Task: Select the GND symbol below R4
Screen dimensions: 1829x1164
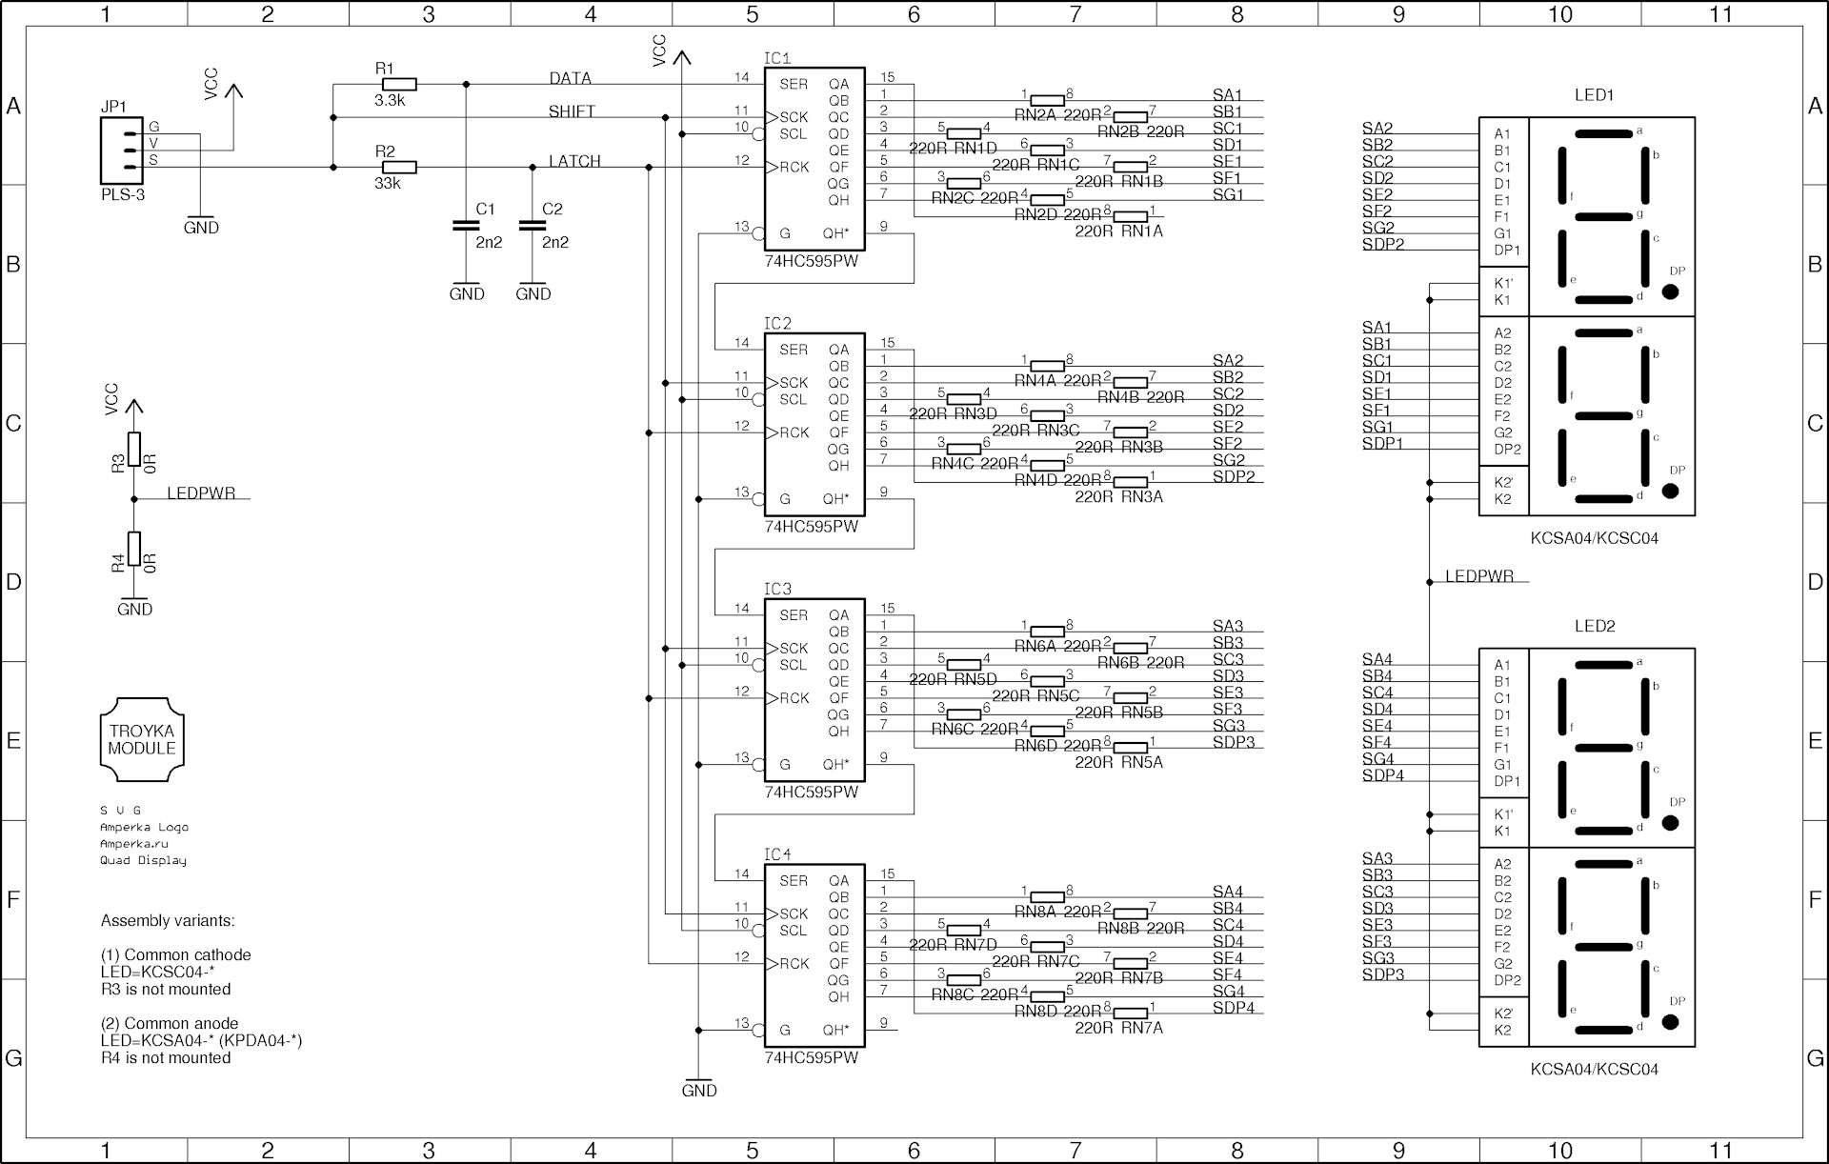Action: click(x=134, y=606)
